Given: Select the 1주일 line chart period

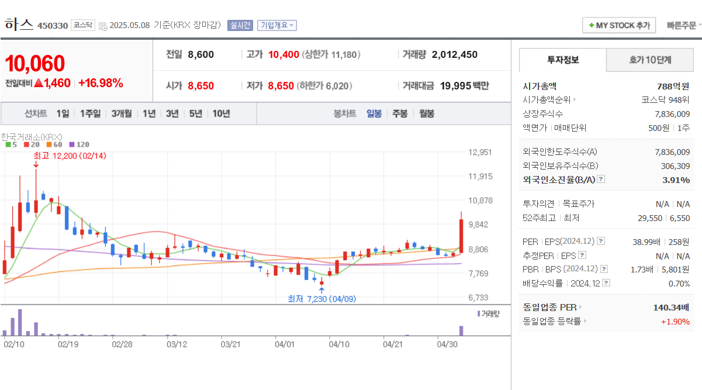Looking at the screenshot, I should (x=90, y=113).
